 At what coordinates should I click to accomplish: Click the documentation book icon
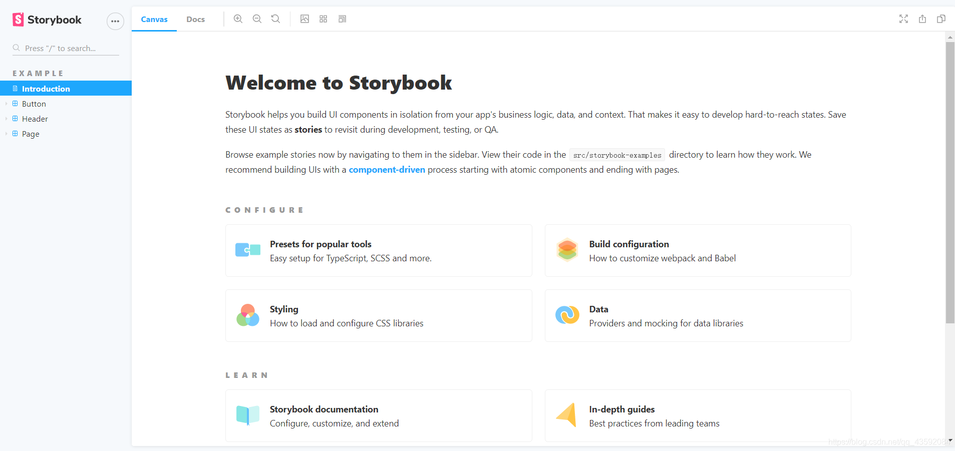248,415
